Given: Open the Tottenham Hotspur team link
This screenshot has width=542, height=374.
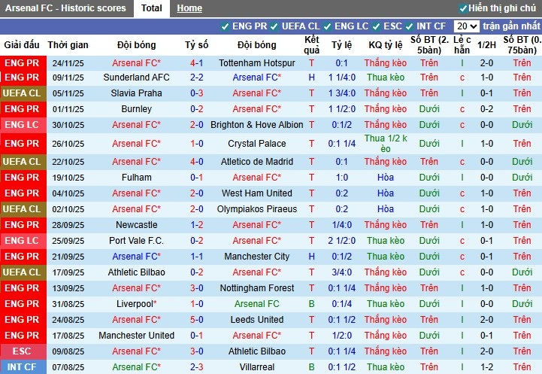Looking at the screenshot, I should coord(257,63).
